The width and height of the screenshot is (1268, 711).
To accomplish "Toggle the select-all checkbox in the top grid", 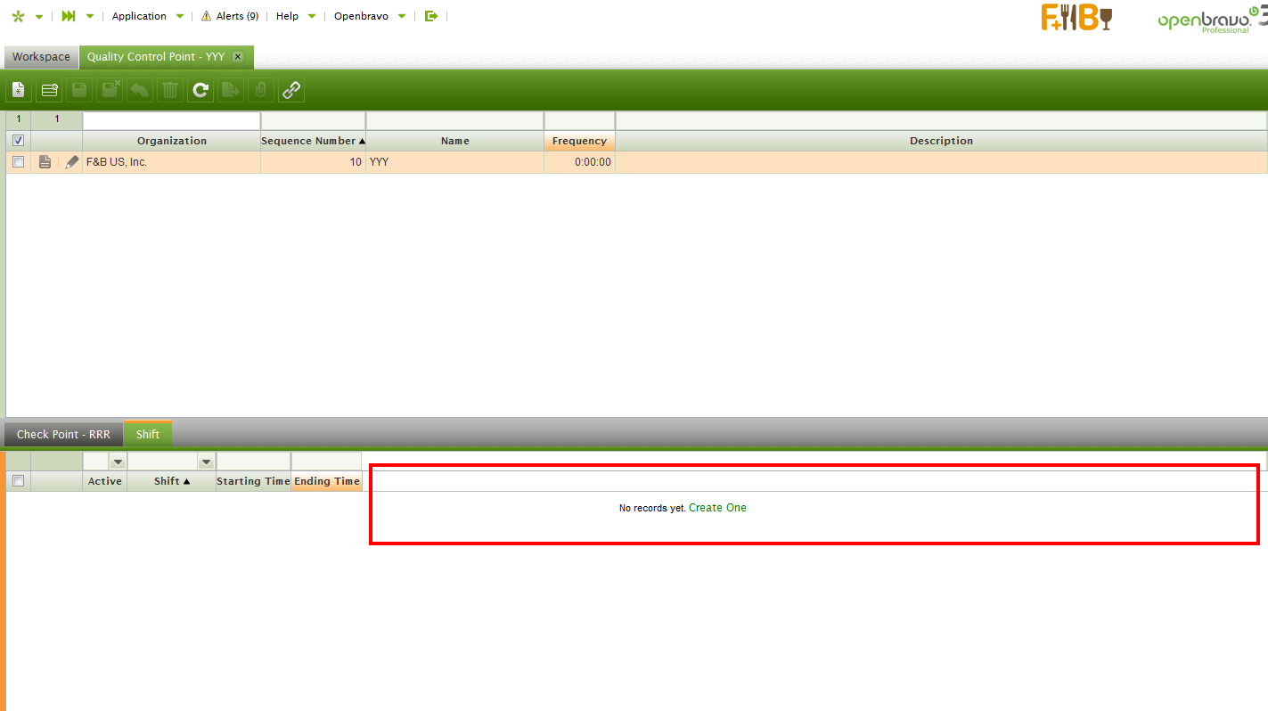I will point(18,141).
